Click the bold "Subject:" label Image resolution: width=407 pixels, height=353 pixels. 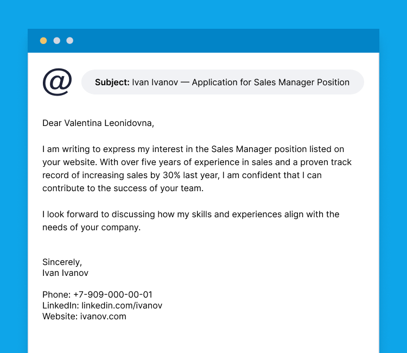pyautogui.click(x=112, y=83)
